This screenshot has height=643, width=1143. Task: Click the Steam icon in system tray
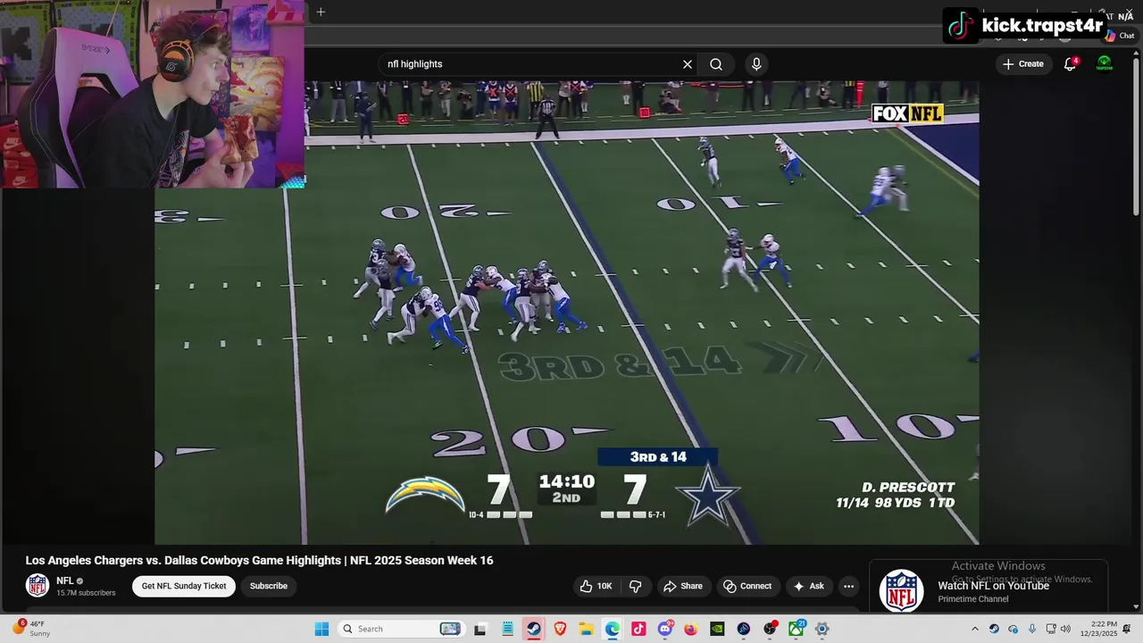995,629
